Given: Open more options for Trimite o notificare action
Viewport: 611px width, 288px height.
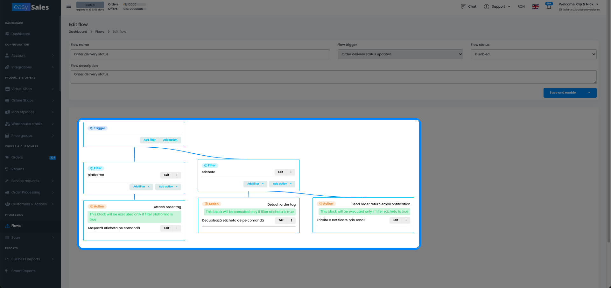Looking at the screenshot, I should coord(406,220).
